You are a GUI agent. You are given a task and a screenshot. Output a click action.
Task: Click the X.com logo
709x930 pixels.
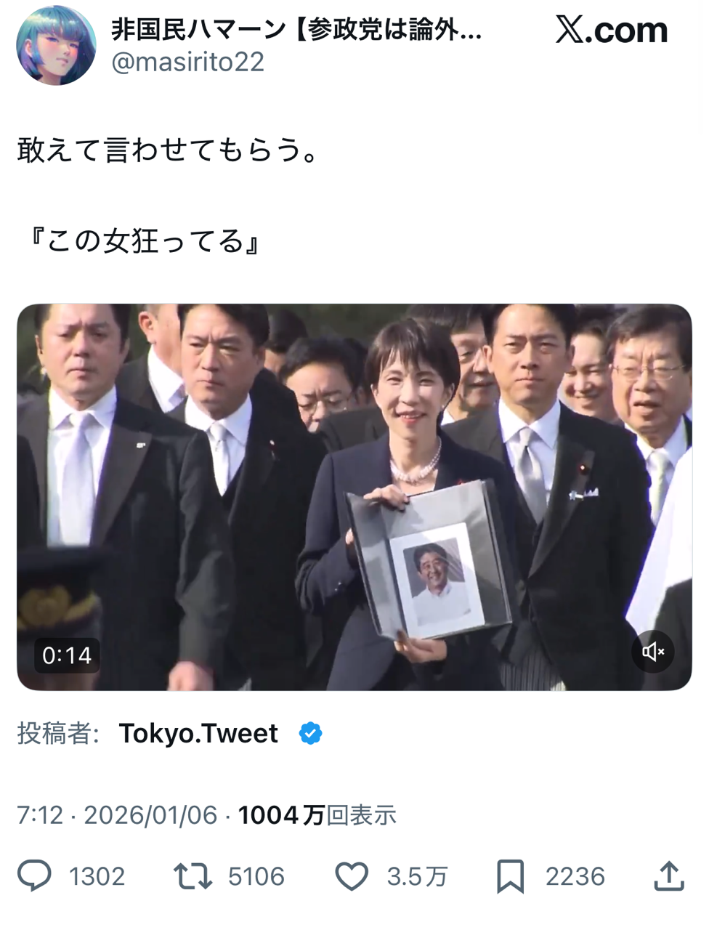tap(612, 31)
